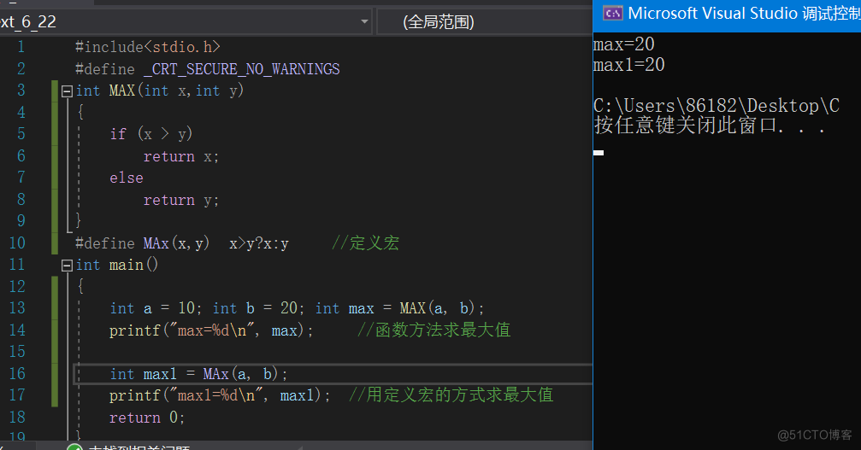
Task: Click the debug console window icon
Action: point(612,13)
